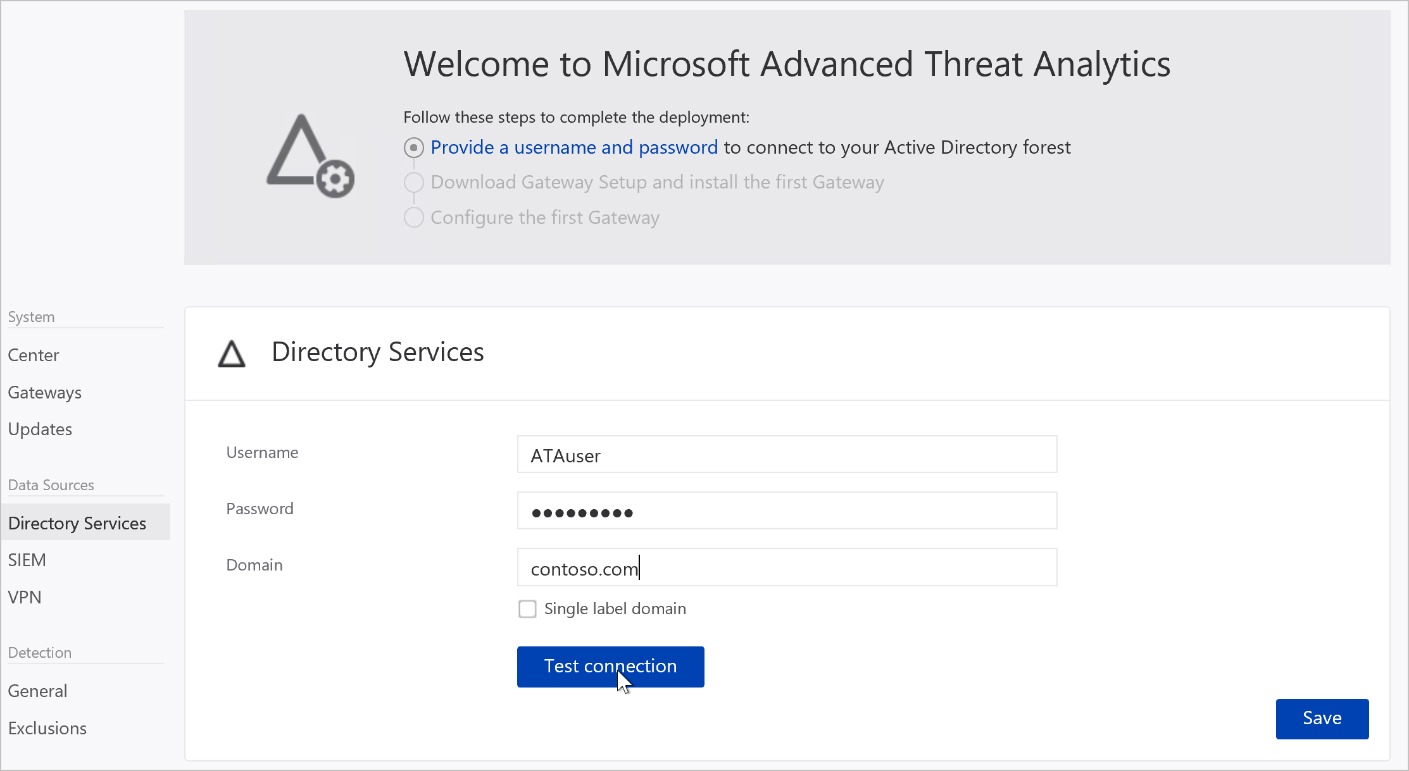Click the Save button
1409x771 pixels.
pyautogui.click(x=1322, y=717)
